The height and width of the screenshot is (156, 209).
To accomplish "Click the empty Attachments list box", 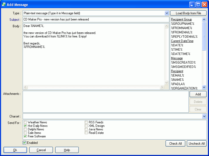I will pos(105,102).
